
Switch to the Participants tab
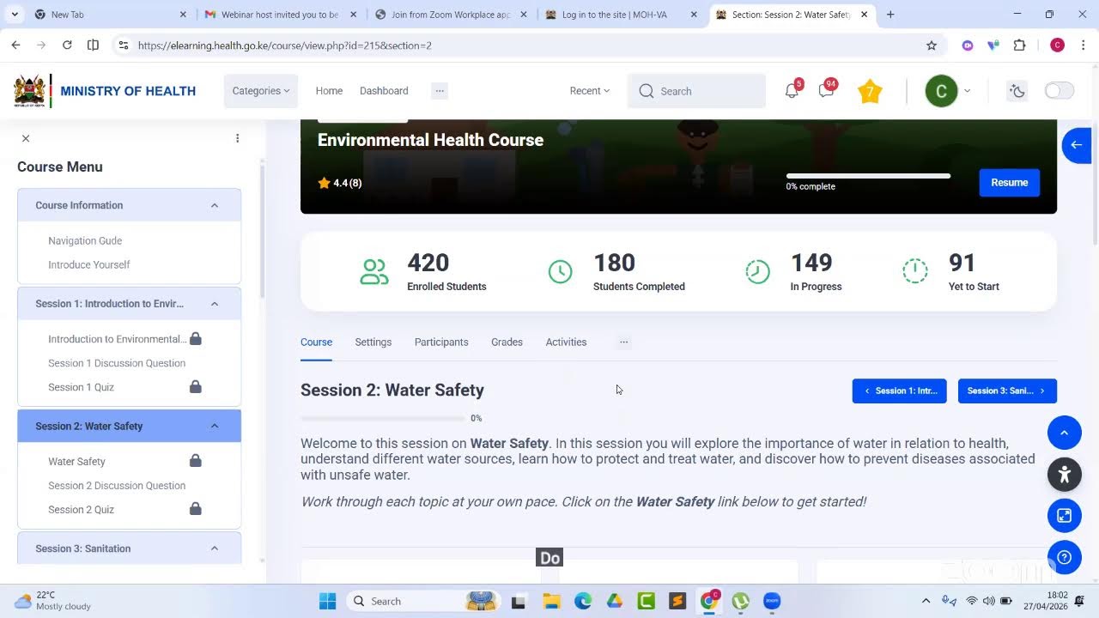[441, 342]
